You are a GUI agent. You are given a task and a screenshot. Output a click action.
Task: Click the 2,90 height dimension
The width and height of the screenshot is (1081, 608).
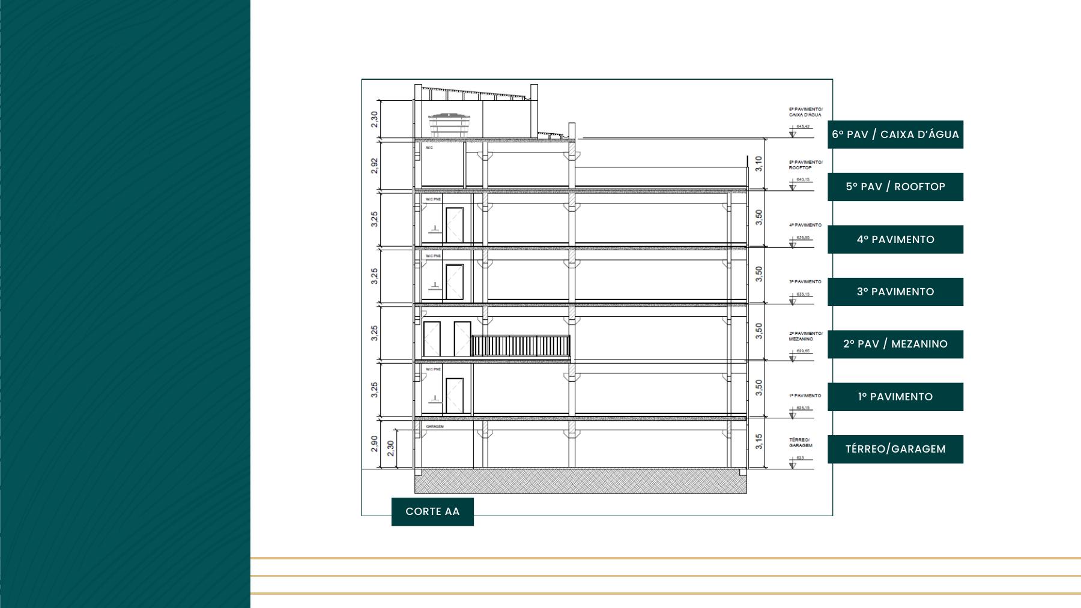(375, 444)
